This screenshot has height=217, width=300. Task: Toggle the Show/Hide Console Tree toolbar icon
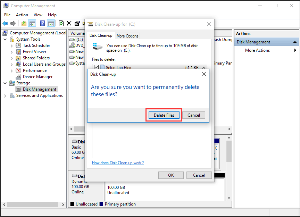(x=32, y=23)
